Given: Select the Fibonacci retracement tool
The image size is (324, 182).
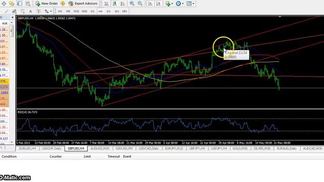Looking at the screenshot, I should [x=22, y=11].
